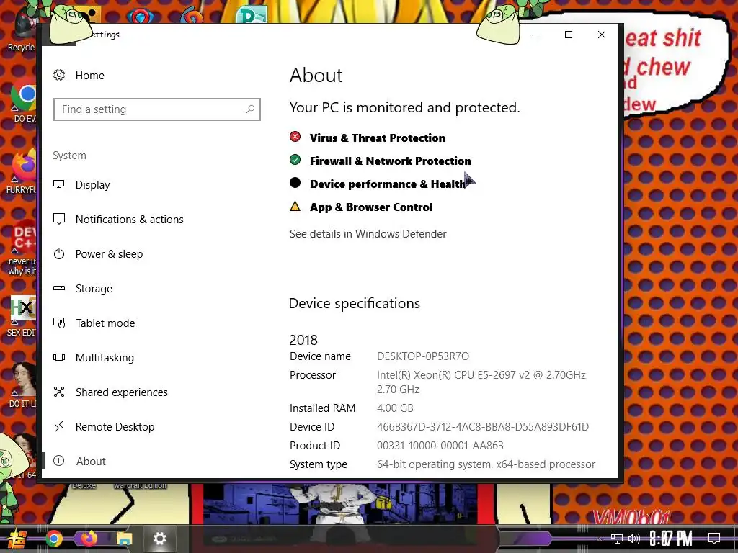Click the red Virus & Threat status icon
Viewport: 738px width, 553px height.
point(295,137)
